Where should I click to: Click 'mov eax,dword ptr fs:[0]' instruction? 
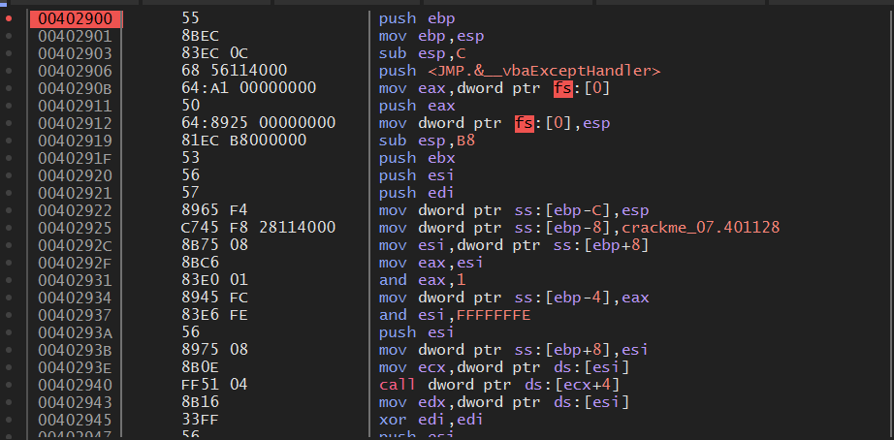point(495,88)
